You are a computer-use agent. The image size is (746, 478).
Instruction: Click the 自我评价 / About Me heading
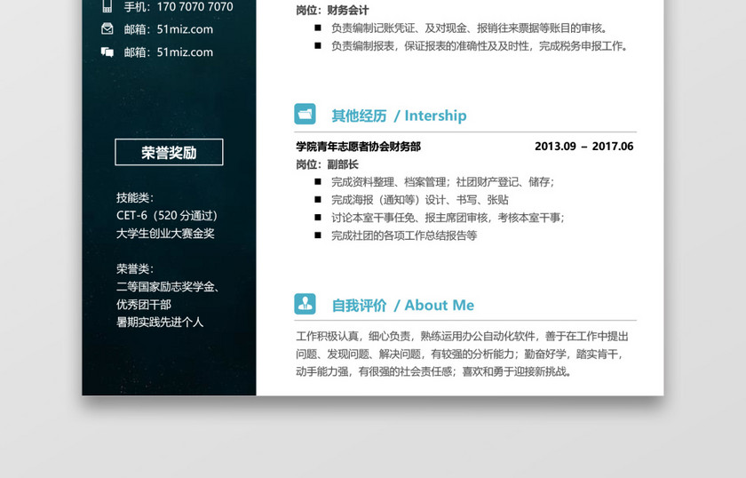403,305
